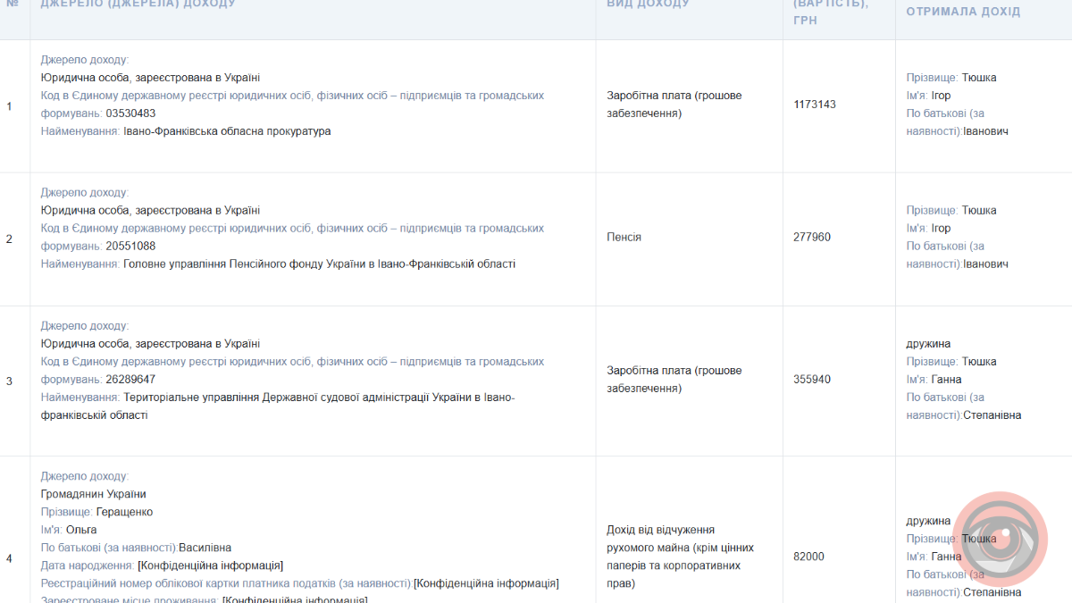
Task: Select amount 277960
Action: coord(812,238)
